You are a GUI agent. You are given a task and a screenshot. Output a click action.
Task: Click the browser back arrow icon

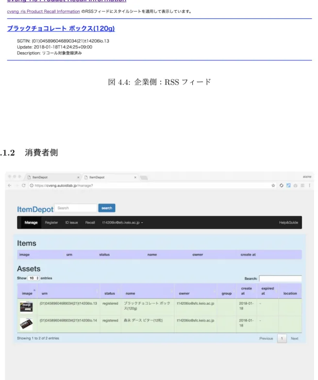(10, 185)
